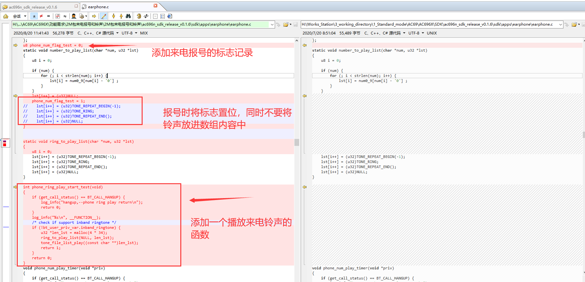Click the file compare report icon
The width and height of the screenshot is (585, 282).
pos(170,16)
